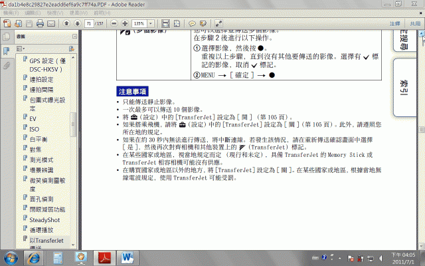This screenshot has height=266, width=425.
Task: Select the GPS 設定 bookmark
Action: click(x=47, y=65)
